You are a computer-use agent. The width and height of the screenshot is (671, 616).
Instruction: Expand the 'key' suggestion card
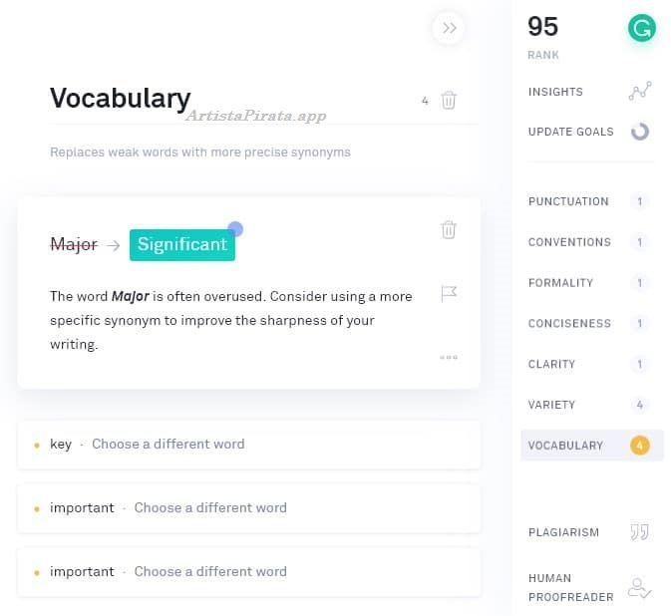[248, 445]
